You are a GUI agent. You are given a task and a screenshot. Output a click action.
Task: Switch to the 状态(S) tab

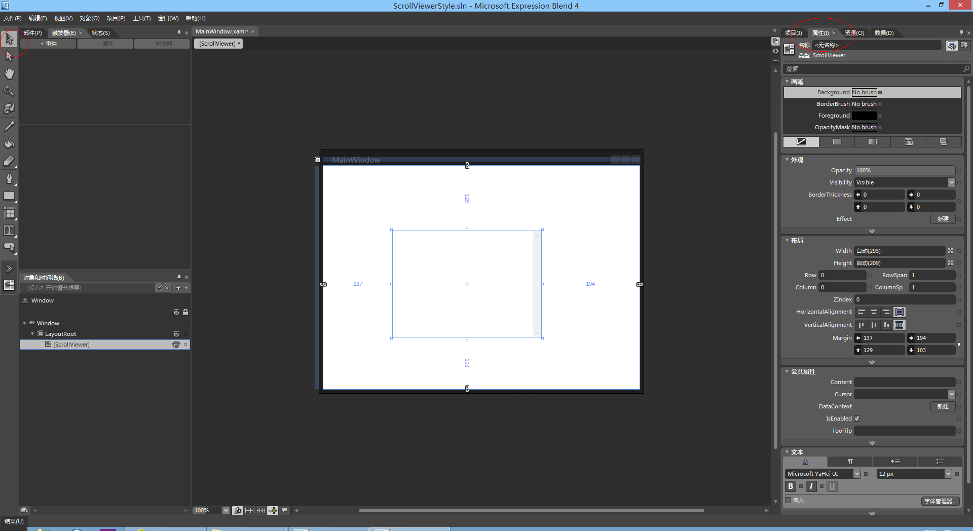[x=100, y=33]
